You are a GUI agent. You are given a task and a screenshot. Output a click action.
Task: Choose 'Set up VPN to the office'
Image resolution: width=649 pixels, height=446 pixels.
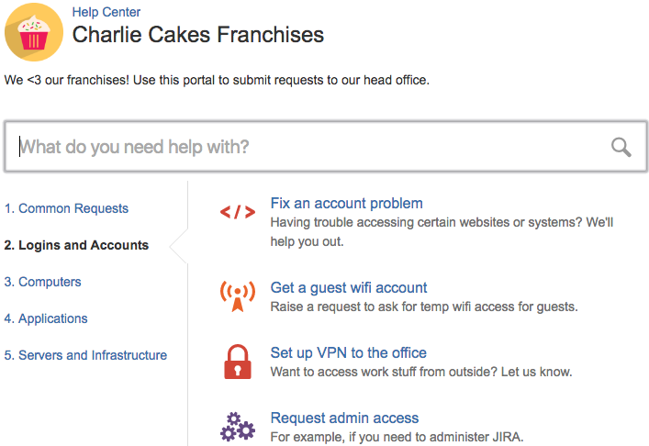tap(348, 352)
